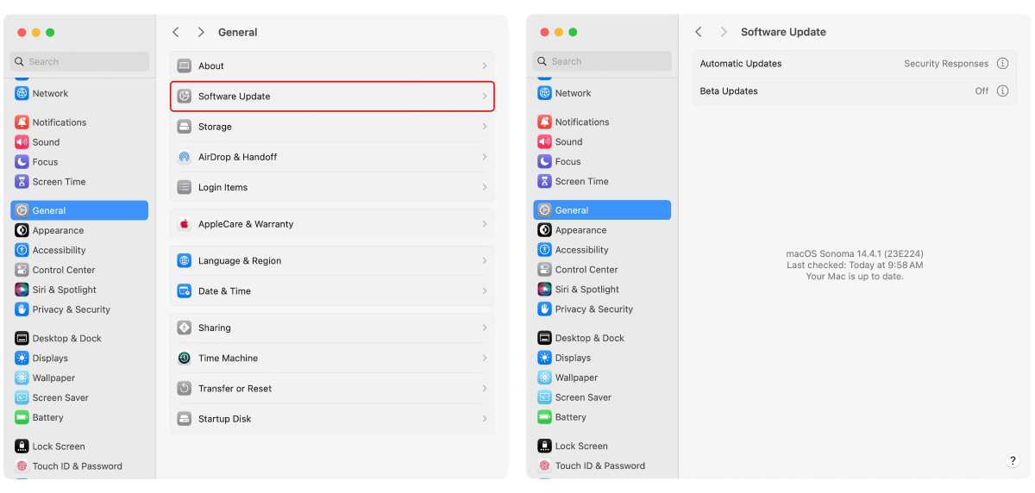This screenshot has height=493, width=1035.
Task: Click Wallpaper icon in right window sidebar
Action: [544, 378]
